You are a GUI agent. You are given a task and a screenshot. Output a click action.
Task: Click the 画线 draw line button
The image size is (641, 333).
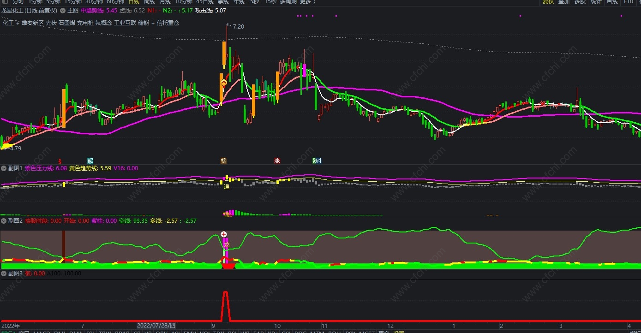[x=612, y=2]
